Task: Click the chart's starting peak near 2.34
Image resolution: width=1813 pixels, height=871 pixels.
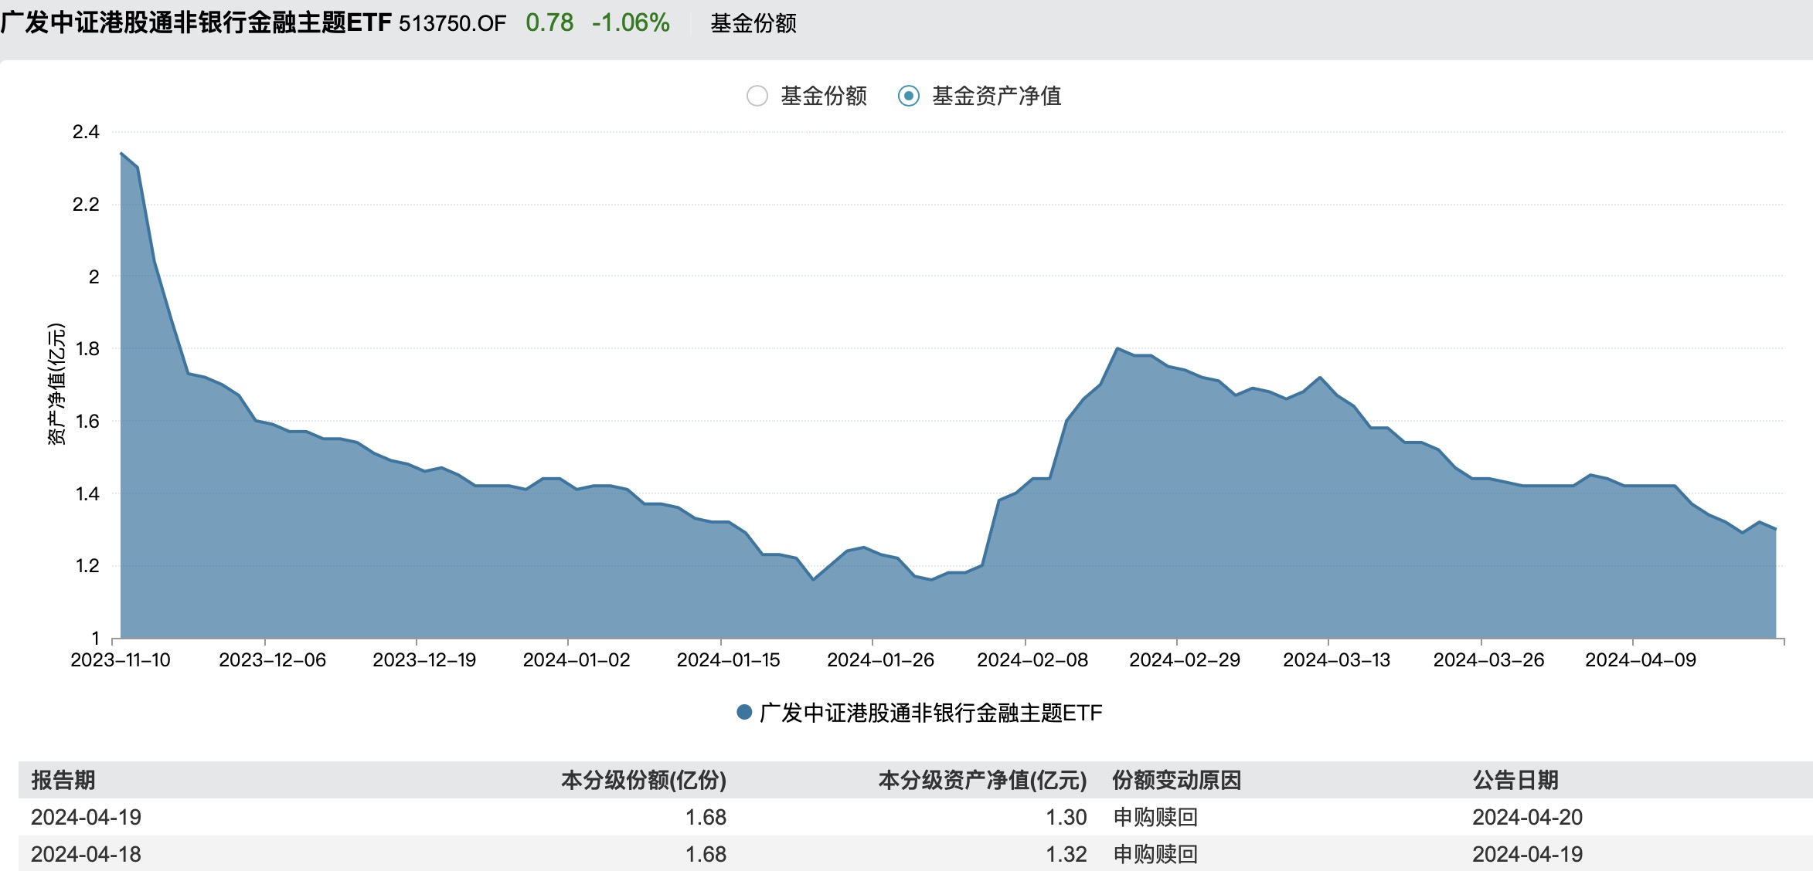Action: pos(121,154)
